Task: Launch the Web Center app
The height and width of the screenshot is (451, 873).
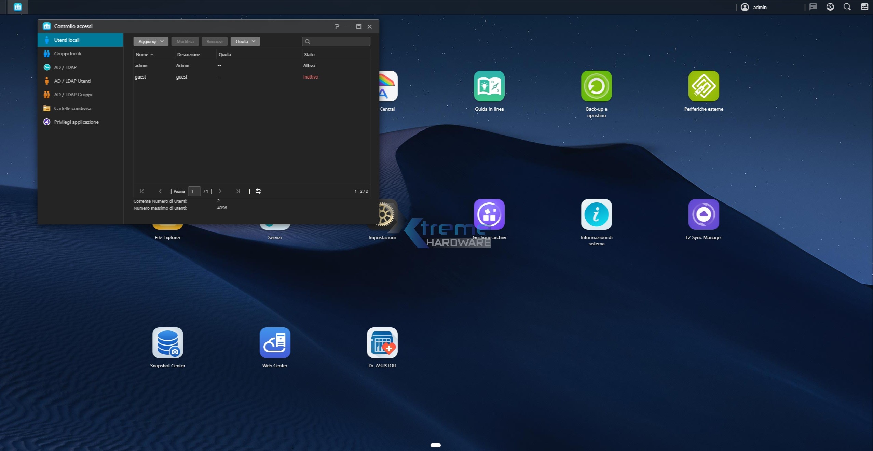Action: point(275,343)
